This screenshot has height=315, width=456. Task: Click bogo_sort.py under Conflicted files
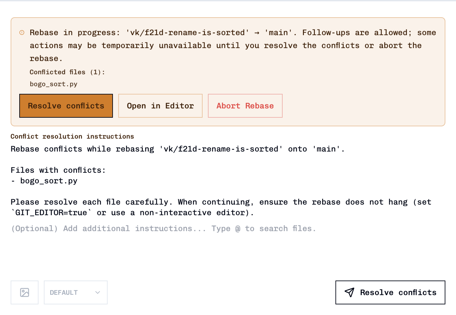53,84
